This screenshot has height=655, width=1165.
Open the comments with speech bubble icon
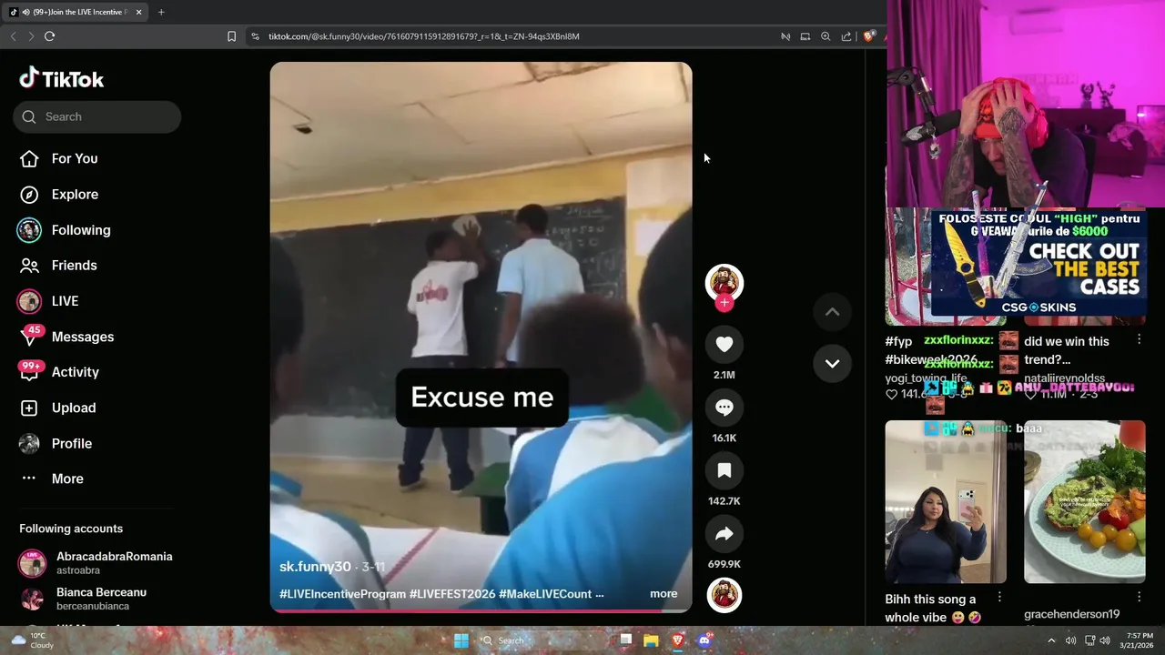click(x=724, y=408)
